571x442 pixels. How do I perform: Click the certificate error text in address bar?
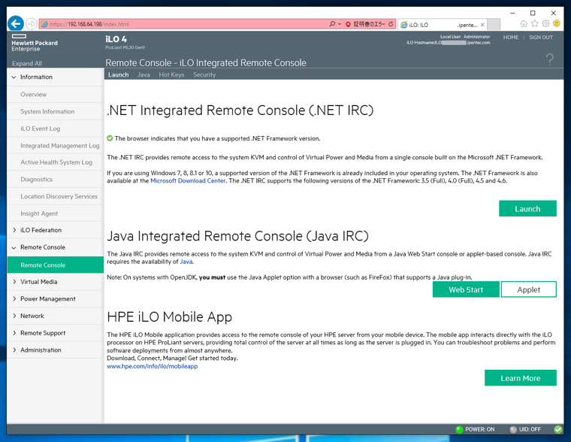point(369,24)
